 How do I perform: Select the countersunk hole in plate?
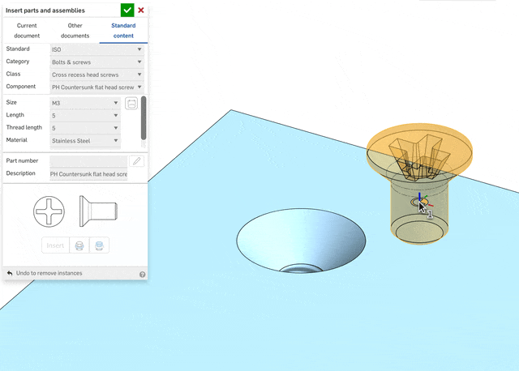[x=301, y=241]
